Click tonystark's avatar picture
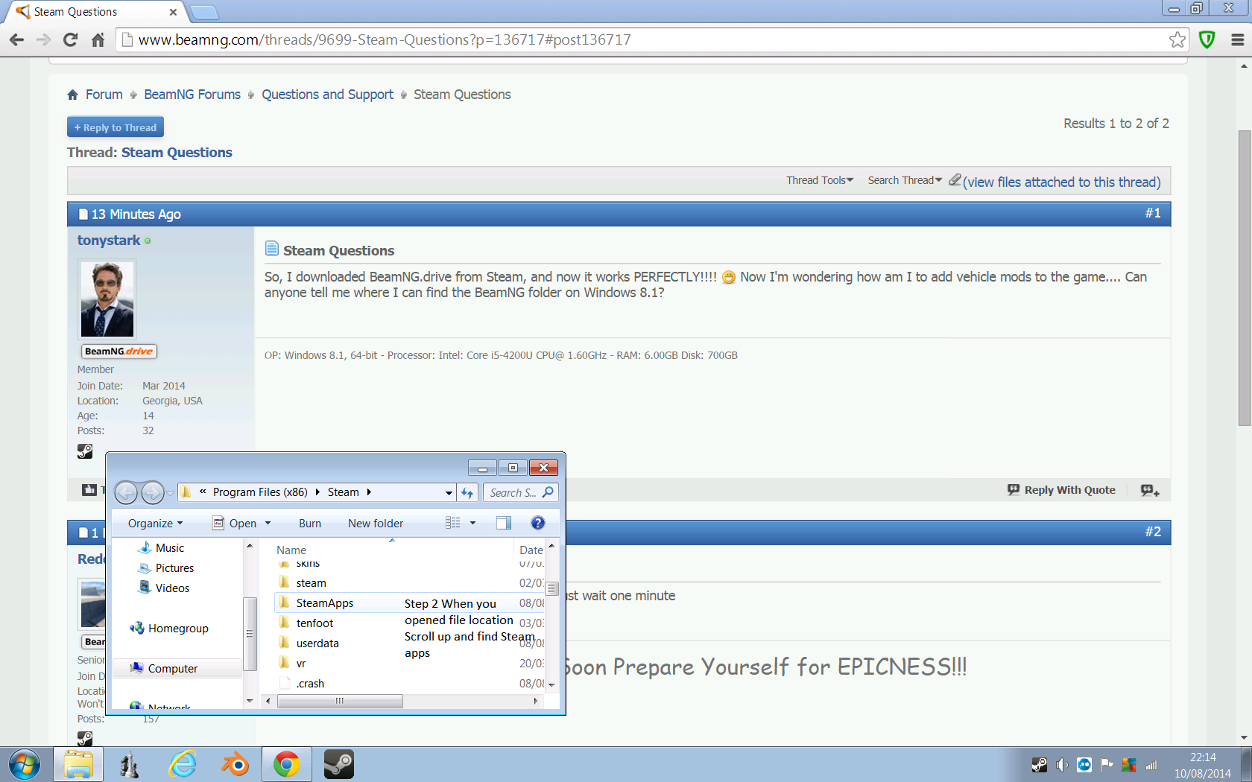The image size is (1252, 782). click(x=107, y=299)
